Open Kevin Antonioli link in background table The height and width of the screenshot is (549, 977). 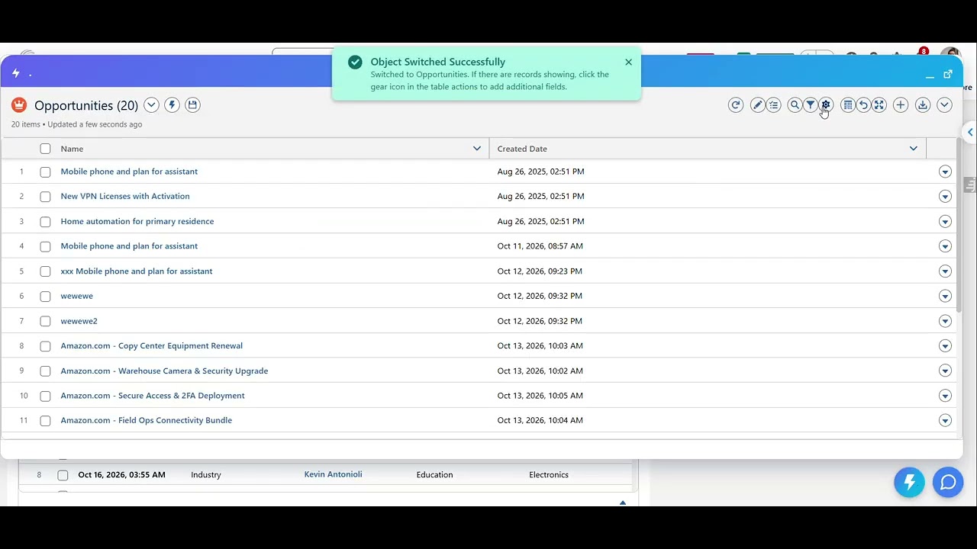click(333, 474)
